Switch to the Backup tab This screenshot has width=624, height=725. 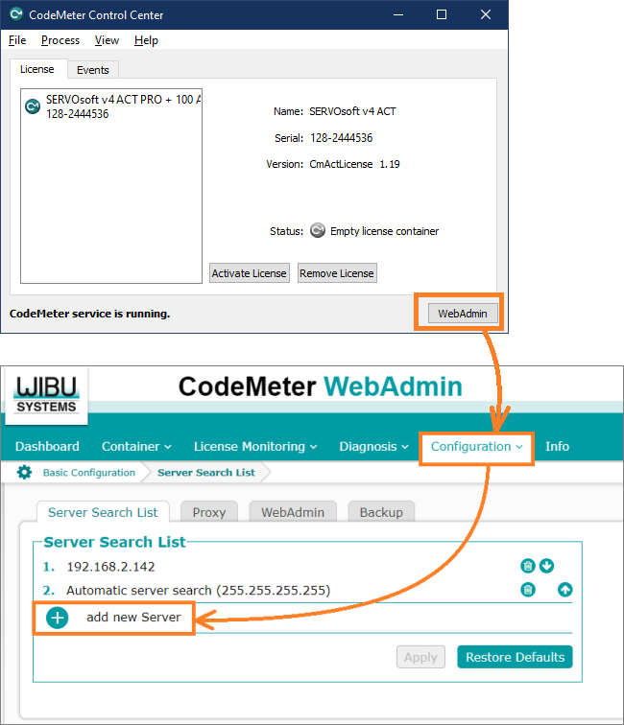pos(380,512)
